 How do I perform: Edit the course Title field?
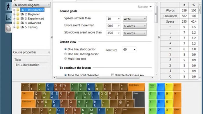tap(31, 65)
